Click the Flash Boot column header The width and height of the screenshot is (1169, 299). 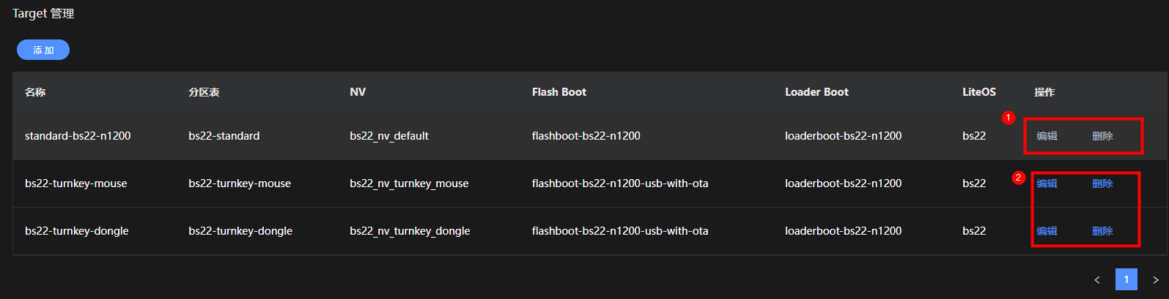pyautogui.click(x=559, y=92)
